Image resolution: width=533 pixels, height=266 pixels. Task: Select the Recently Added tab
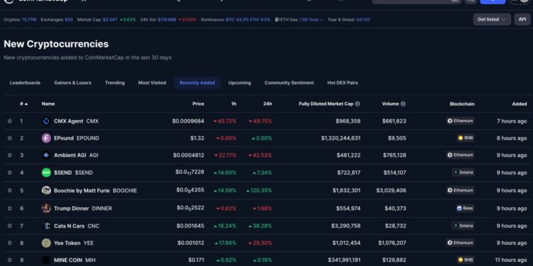coord(197,83)
